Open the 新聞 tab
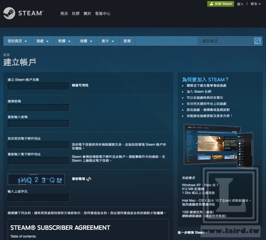The height and width of the screenshot is (240, 266). (x=127, y=41)
